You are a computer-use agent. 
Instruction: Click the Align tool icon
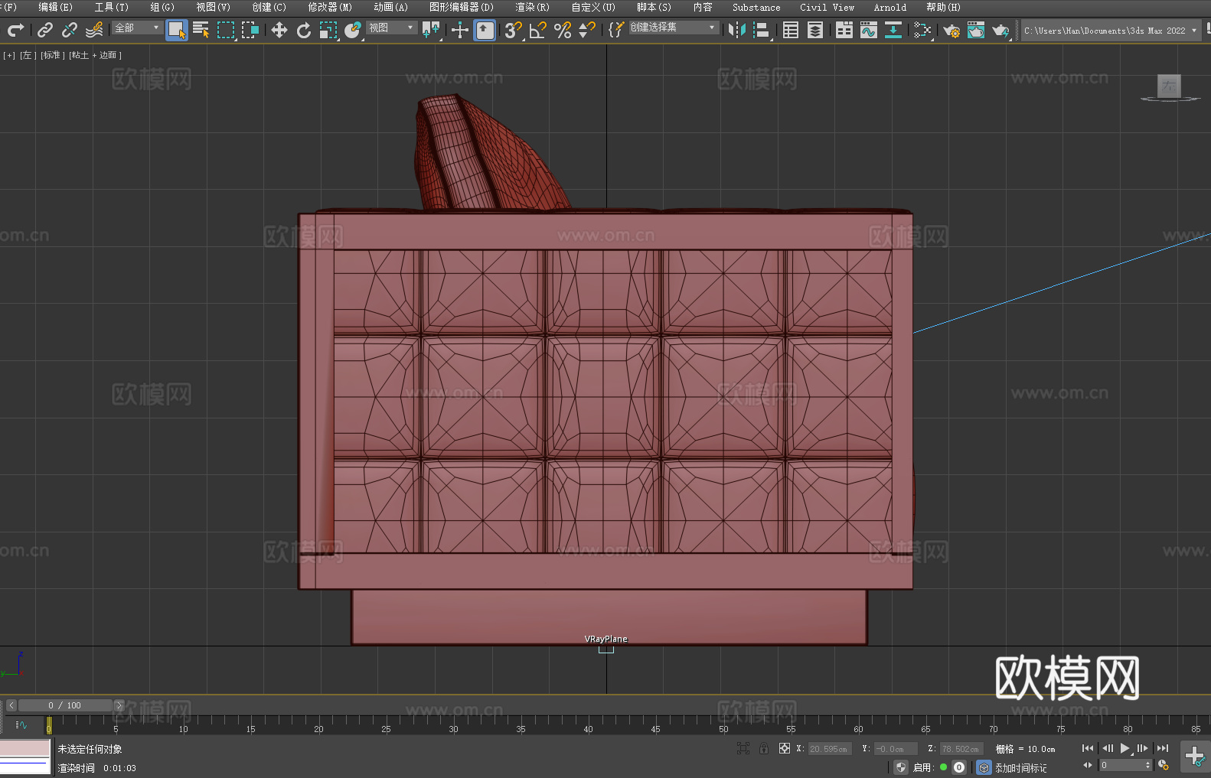coord(762,30)
